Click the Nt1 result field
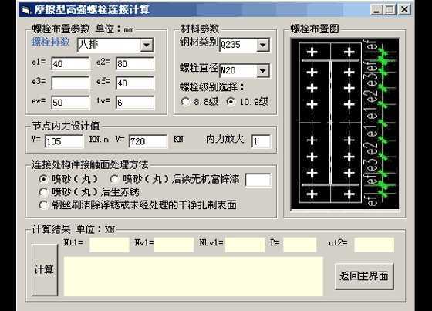432x311 pixels. tap(110, 245)
